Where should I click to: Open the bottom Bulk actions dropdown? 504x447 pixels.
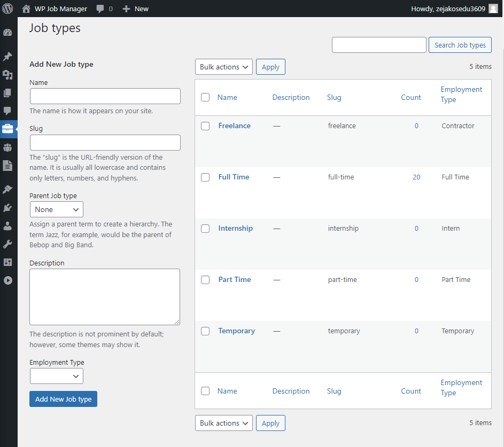[x=224, y=423]
